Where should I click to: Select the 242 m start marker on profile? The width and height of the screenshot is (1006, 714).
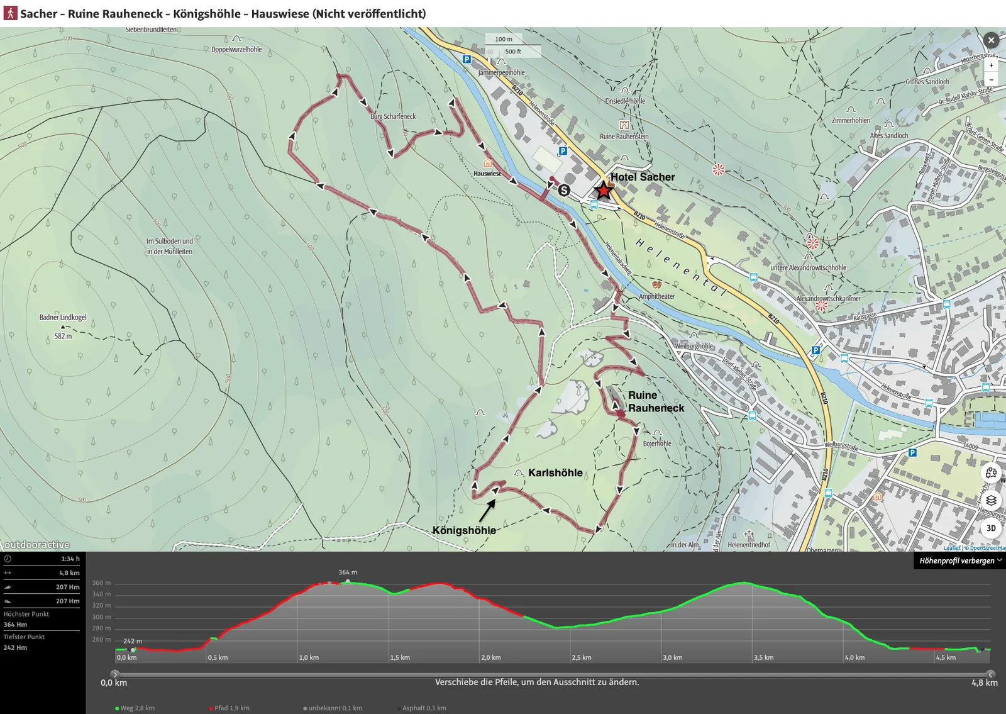(133, 650)
